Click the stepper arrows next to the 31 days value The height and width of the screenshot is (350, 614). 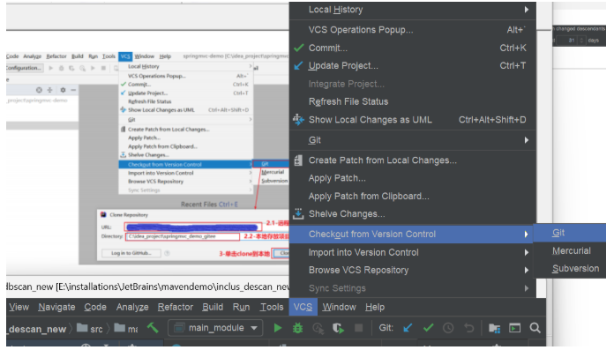click(581, 41)
